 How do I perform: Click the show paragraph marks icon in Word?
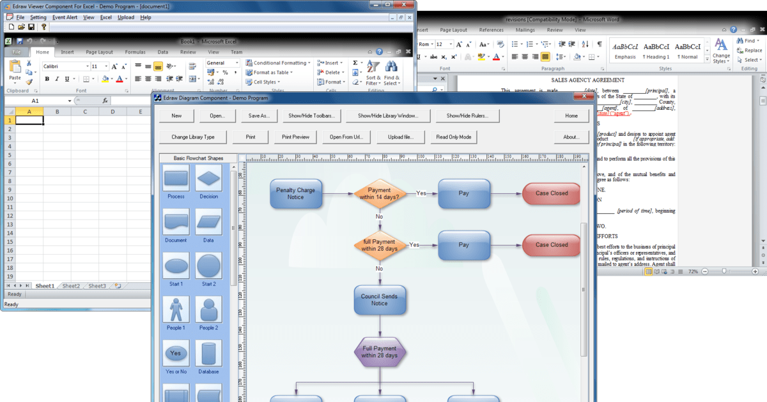tap(599, 44)
